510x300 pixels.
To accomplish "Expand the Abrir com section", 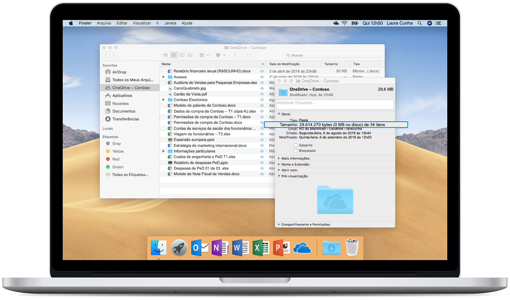I will 279,170.
